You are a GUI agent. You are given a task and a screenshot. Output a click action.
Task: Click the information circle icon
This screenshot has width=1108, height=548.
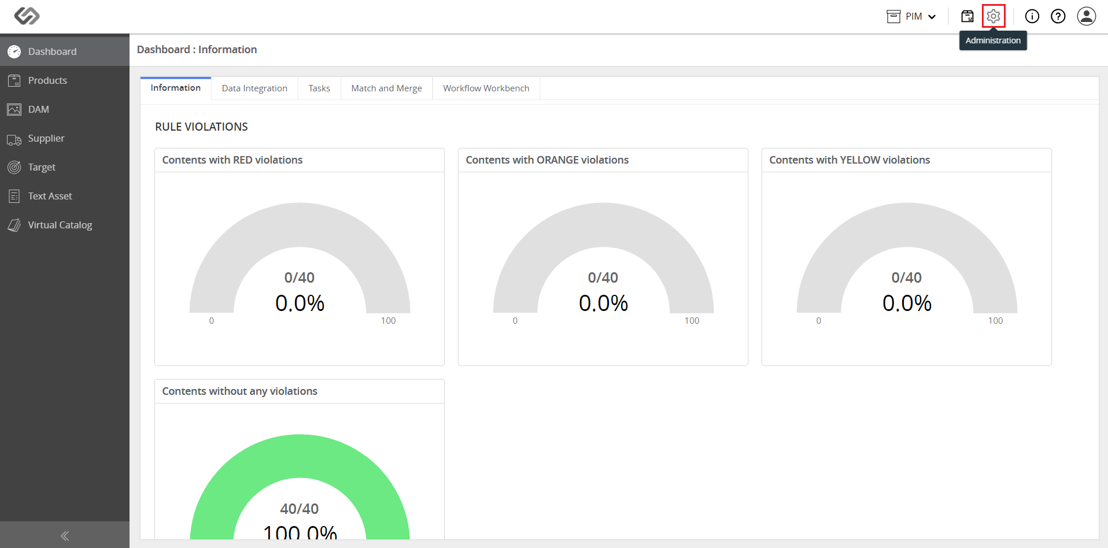pos(1032,16)
